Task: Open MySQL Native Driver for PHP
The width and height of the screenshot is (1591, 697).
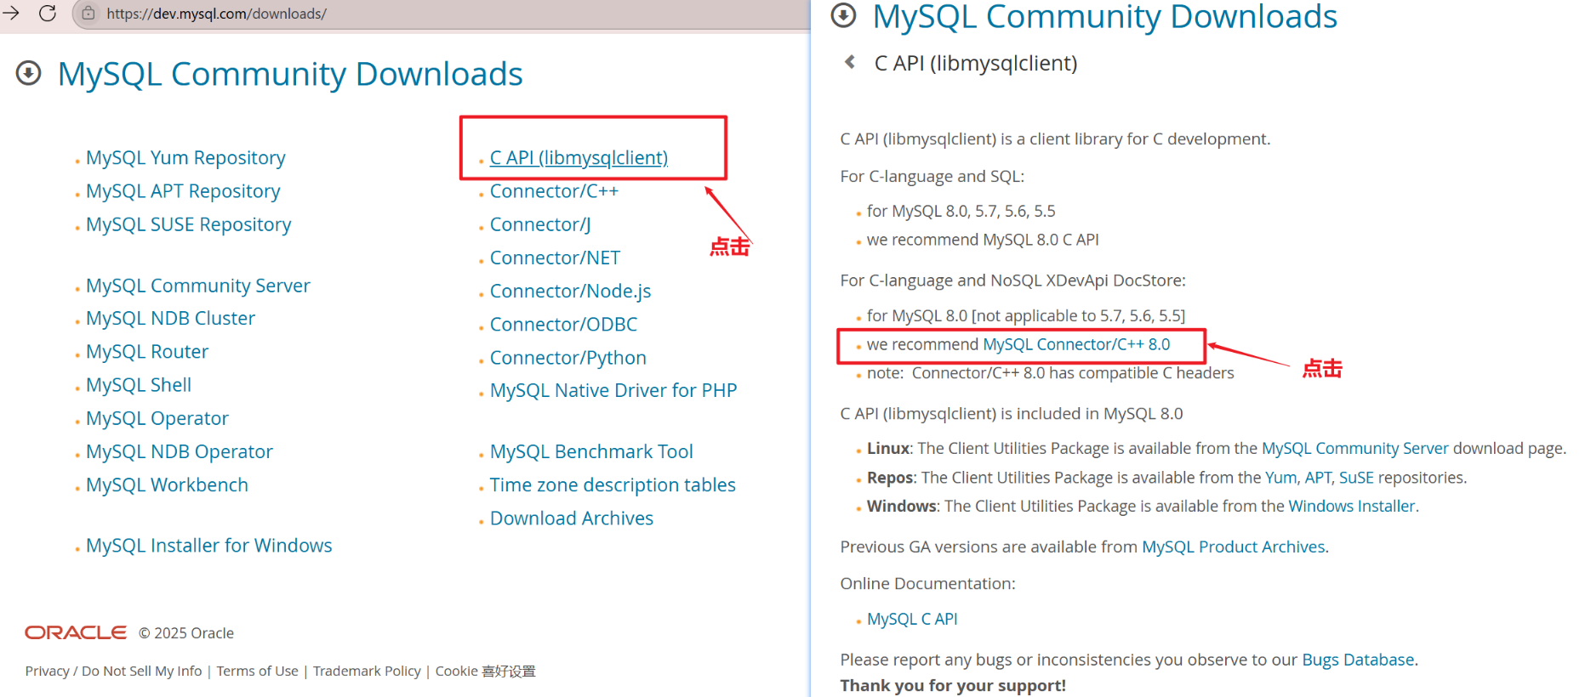Action: [x=613, y=390]
